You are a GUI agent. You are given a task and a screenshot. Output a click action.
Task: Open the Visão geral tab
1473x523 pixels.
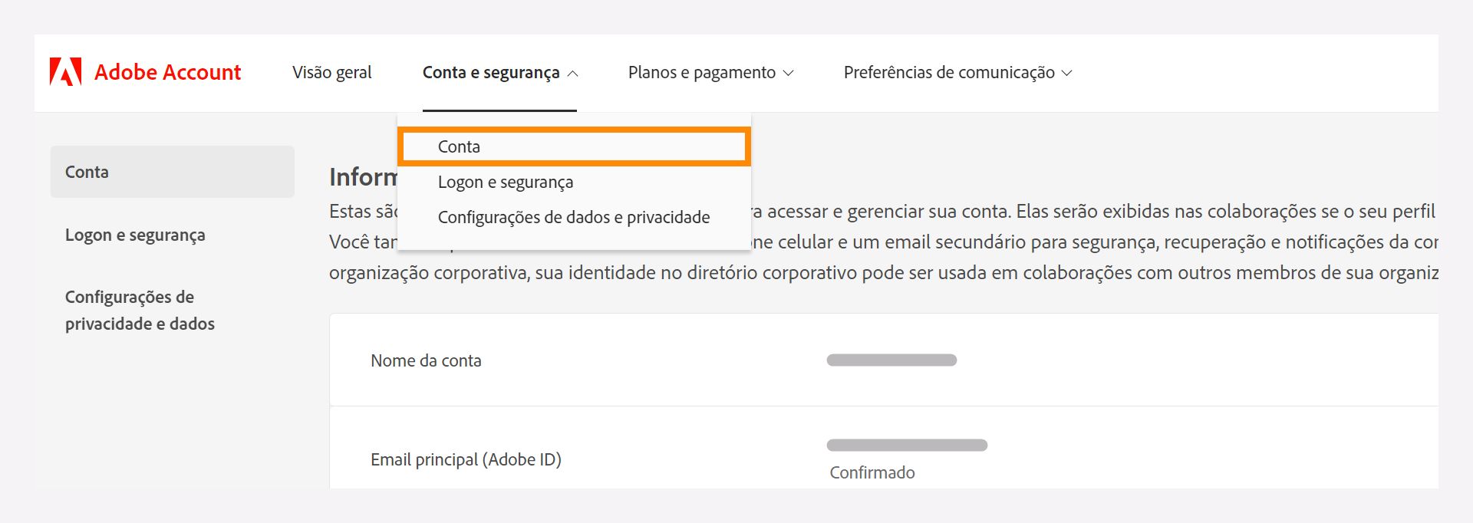pos(332,72)
